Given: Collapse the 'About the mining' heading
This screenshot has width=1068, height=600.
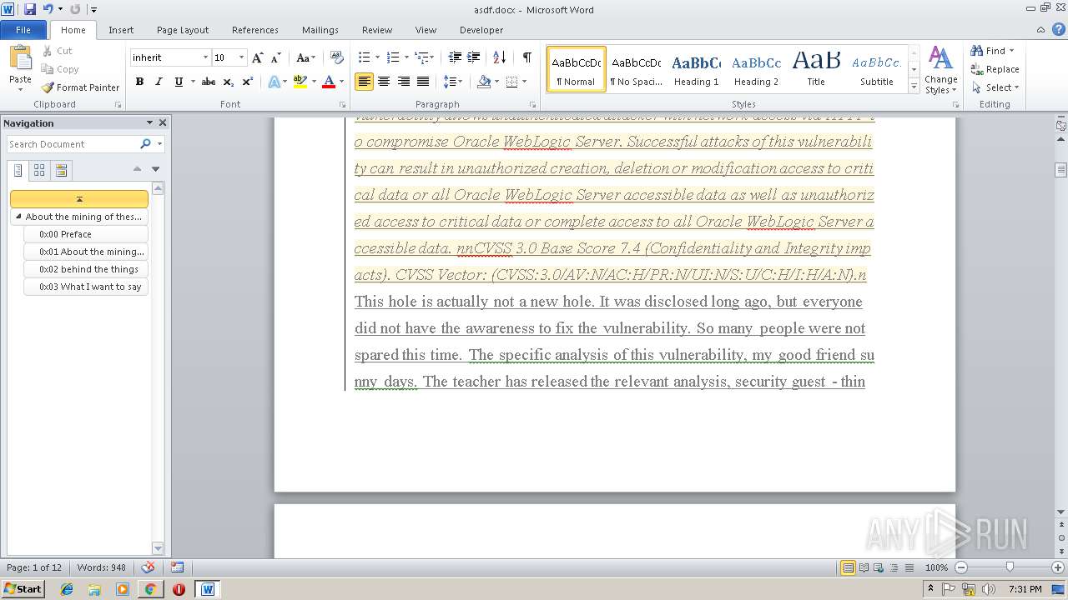Looking at the screenshot, I should 18,217.
